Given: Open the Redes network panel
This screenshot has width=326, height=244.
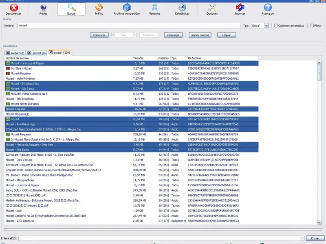Looking at the screenshot, I should tap(44, 9).
